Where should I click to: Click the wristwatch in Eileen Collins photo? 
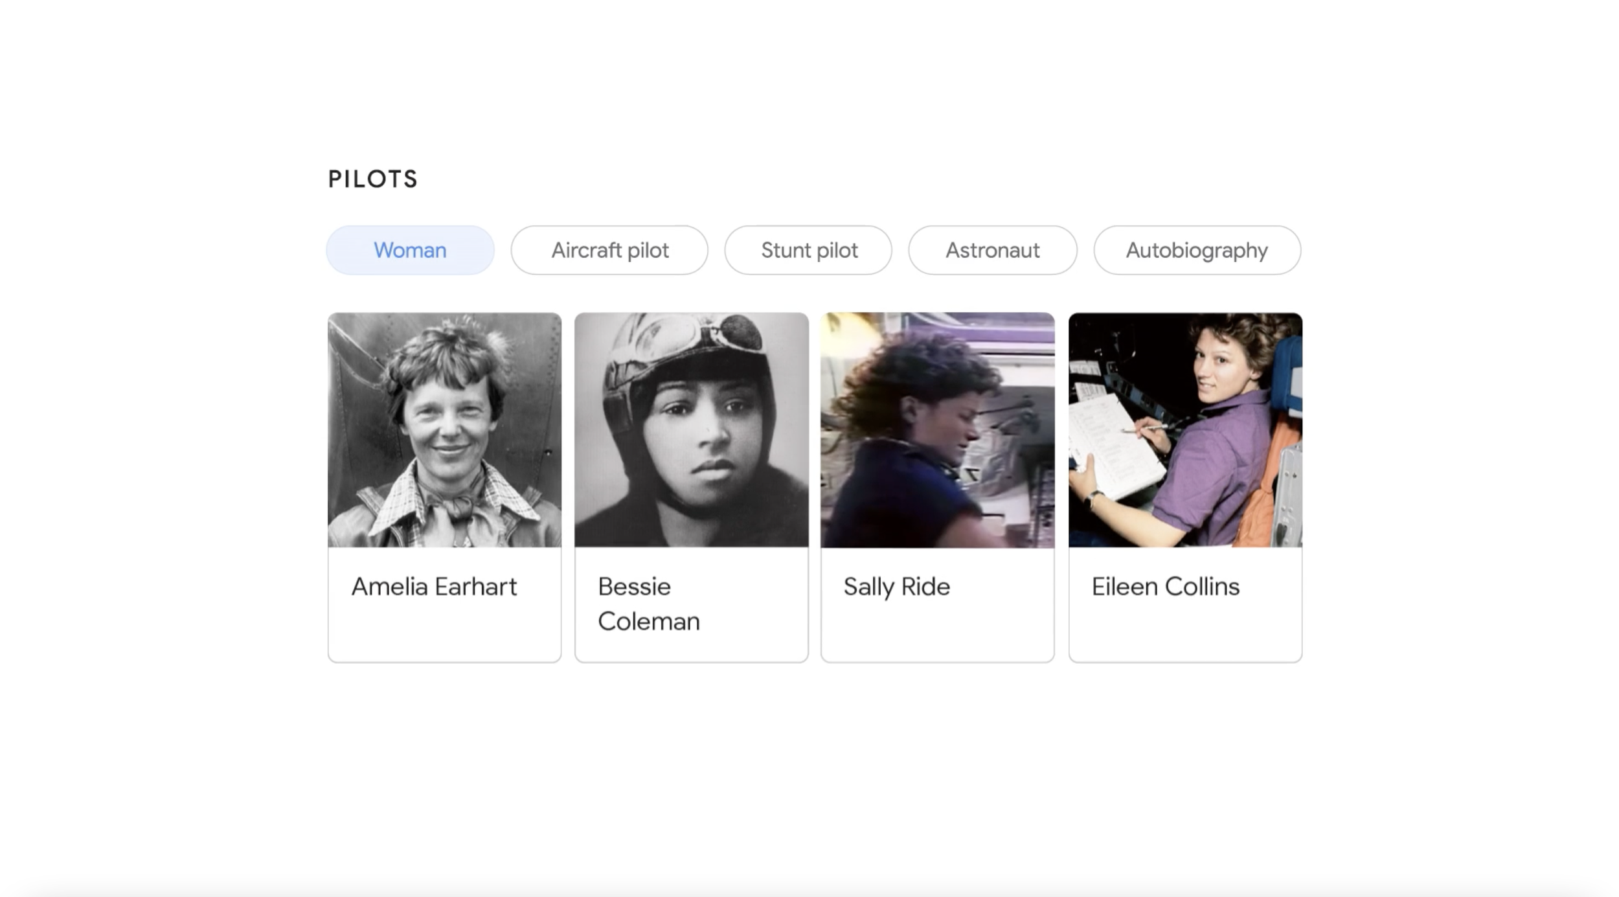1095,499
